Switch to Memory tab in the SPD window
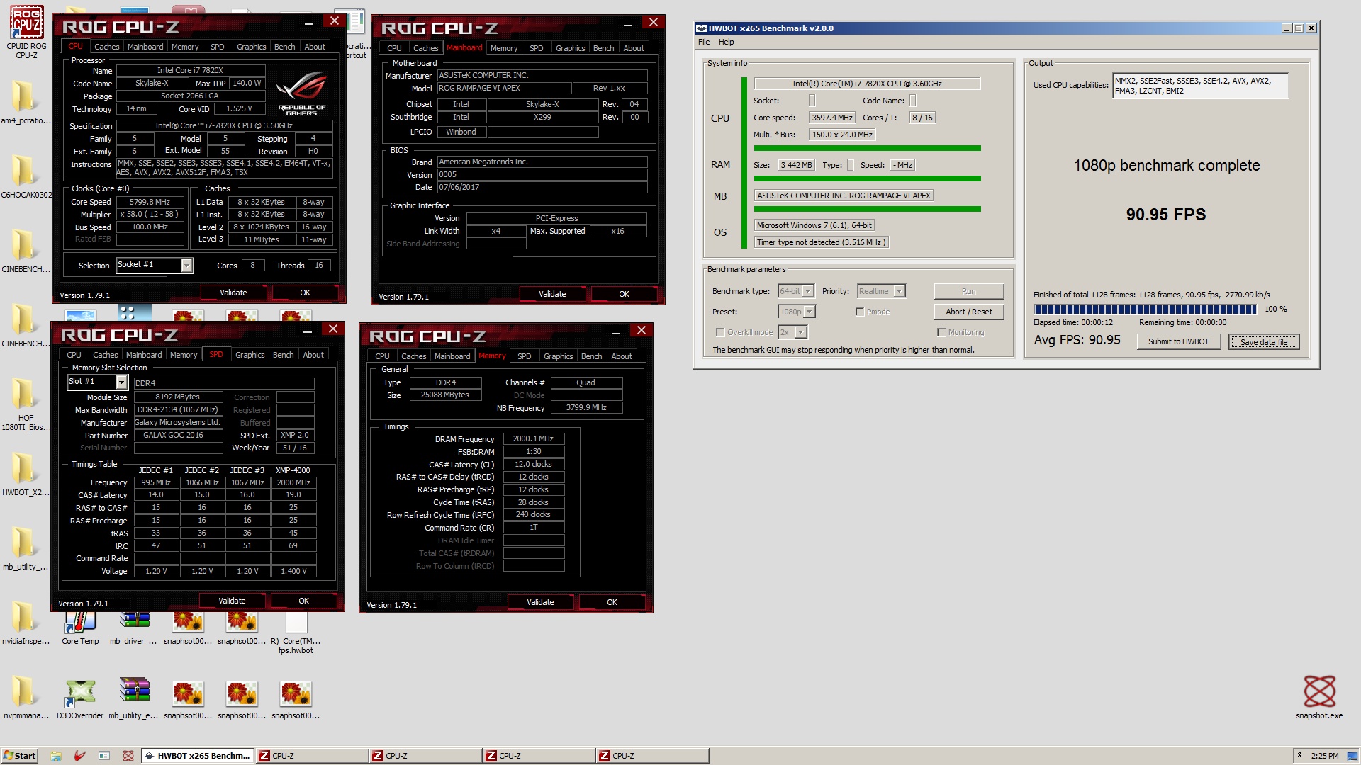 point(184,355)
